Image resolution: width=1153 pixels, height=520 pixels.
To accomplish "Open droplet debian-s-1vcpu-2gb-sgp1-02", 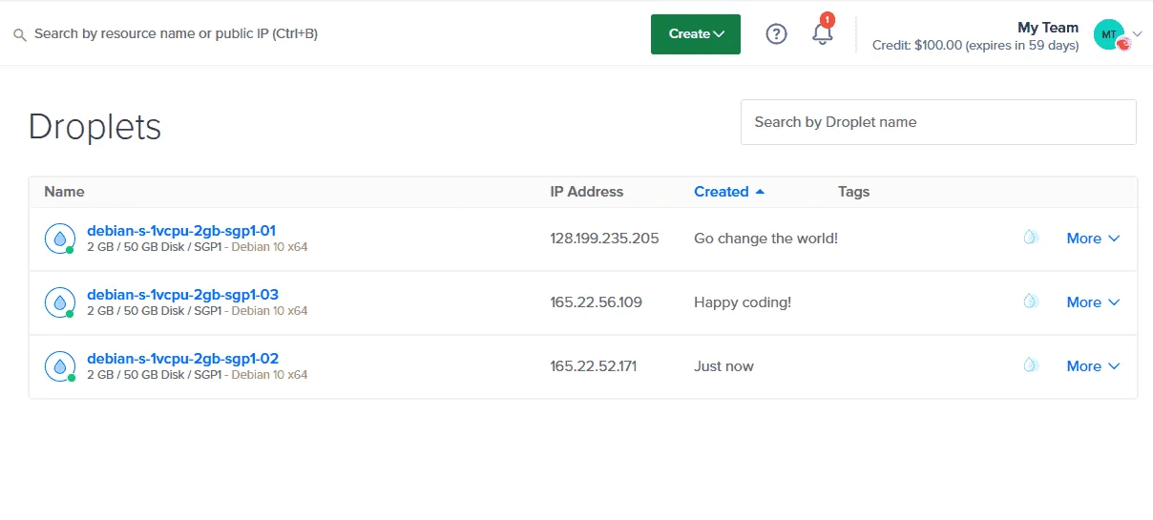I will point(182,359).
